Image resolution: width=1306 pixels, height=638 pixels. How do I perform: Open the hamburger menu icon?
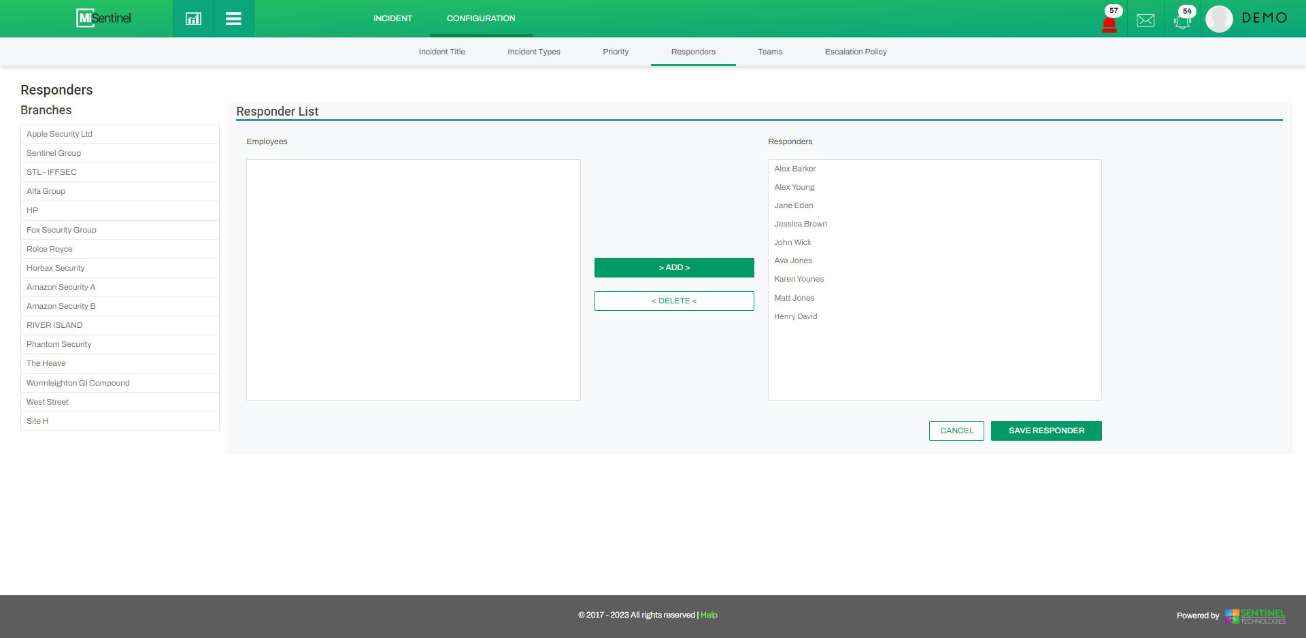click(233, 18)
